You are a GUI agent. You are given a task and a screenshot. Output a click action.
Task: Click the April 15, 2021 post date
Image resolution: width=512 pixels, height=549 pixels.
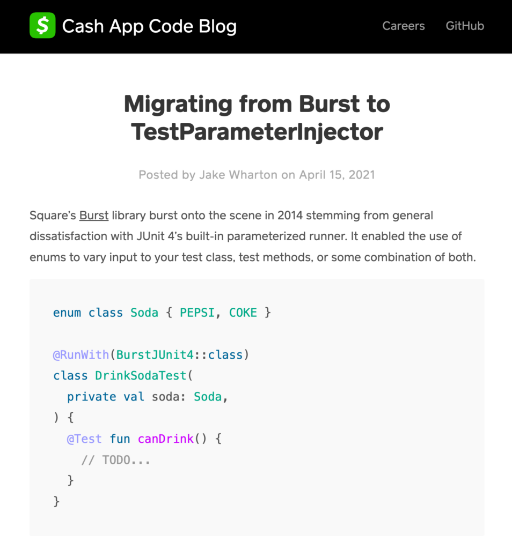(x=337, y=175)
